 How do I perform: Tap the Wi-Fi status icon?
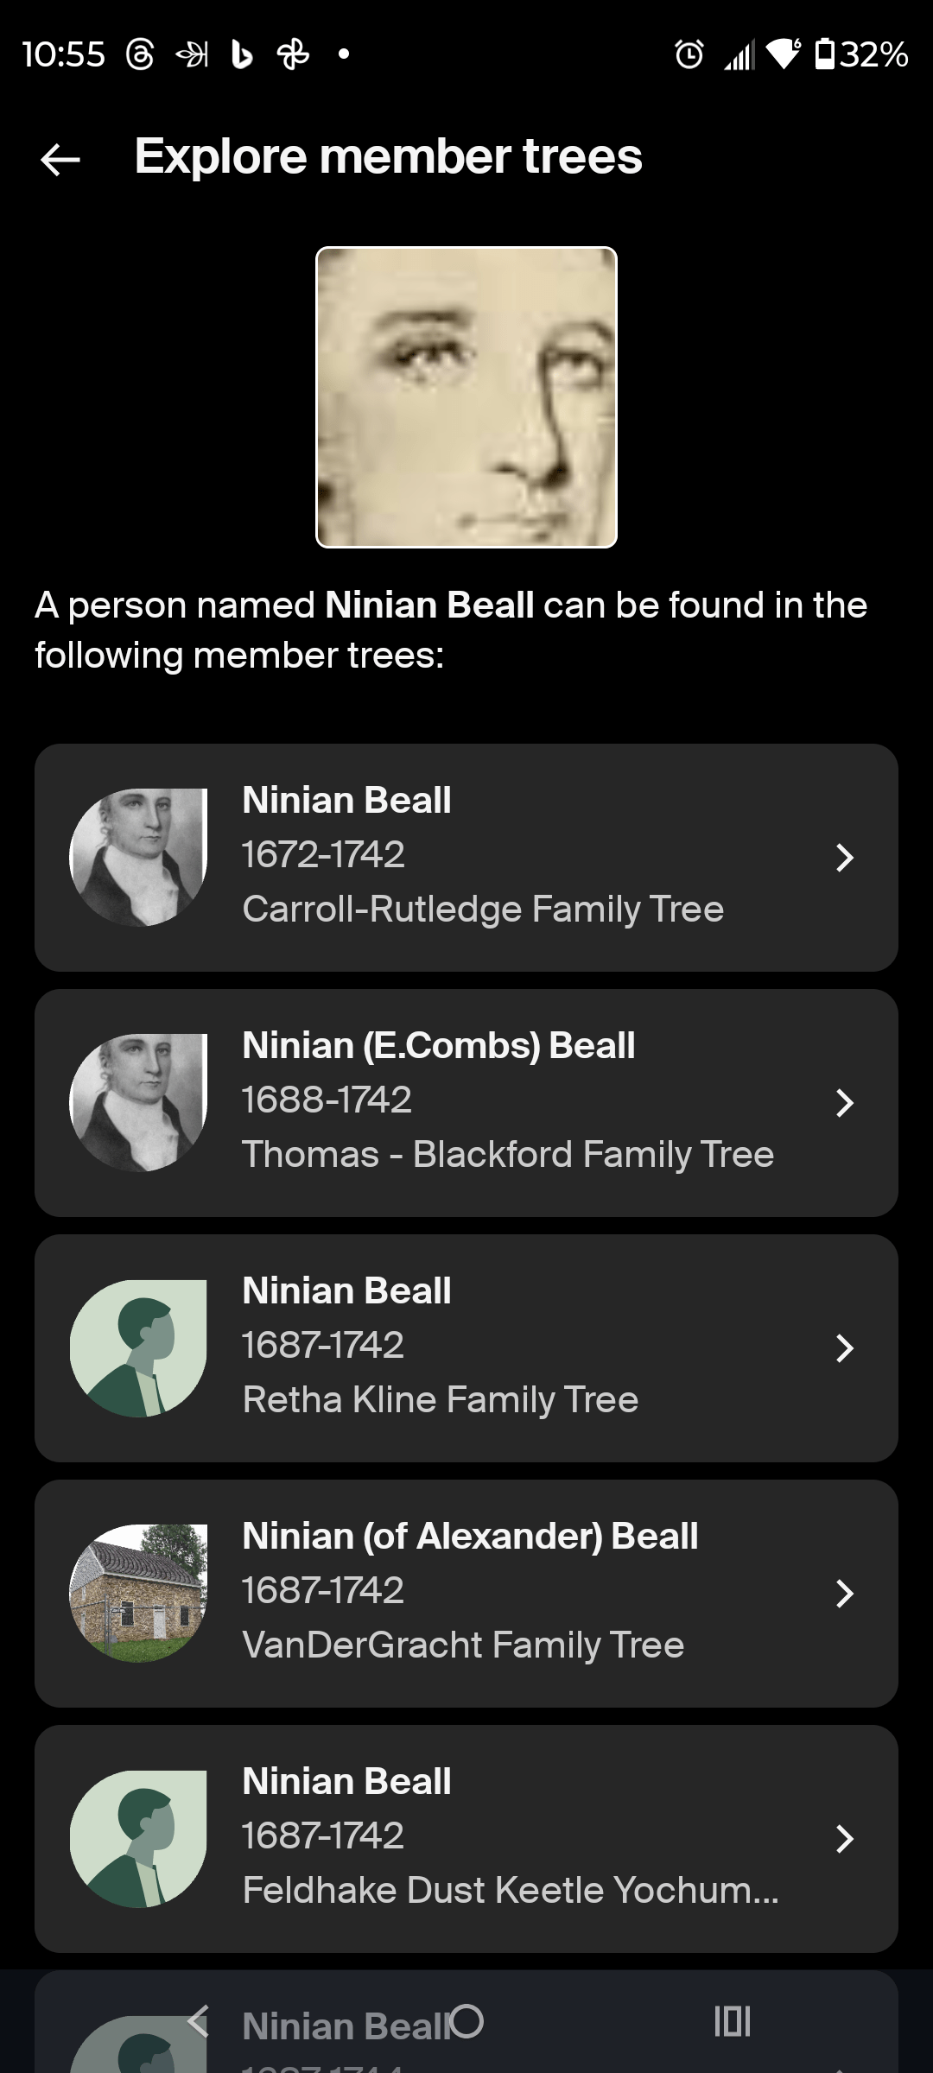click(x=784, y=54)
